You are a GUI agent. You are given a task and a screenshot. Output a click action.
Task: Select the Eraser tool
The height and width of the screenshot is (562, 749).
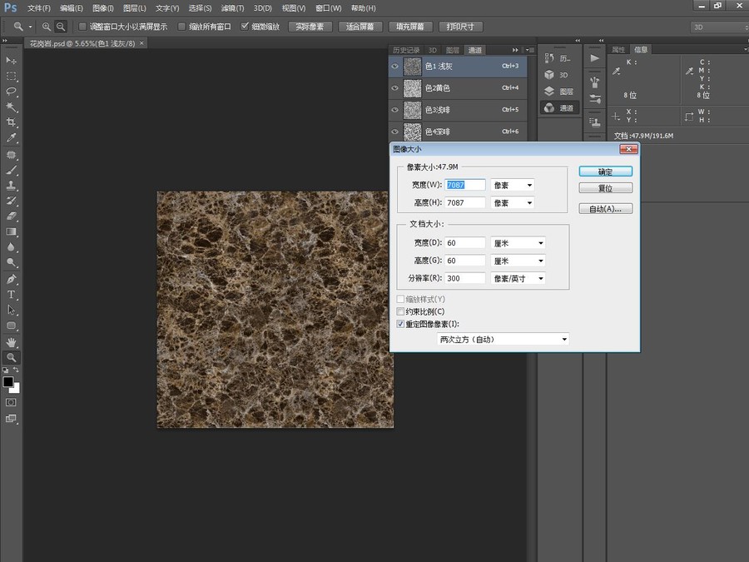click(x=11, y=216)
